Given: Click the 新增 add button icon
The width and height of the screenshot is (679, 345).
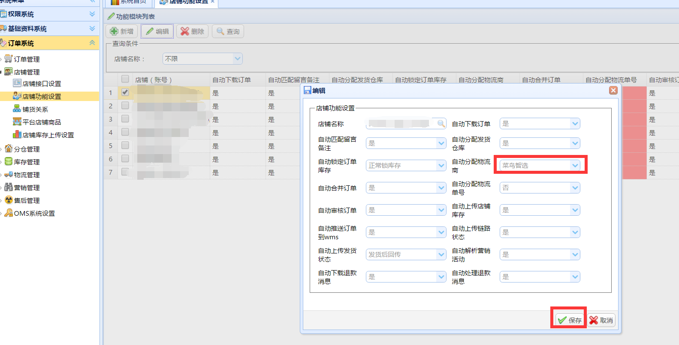Looking at the screenshot, I should [115, 31].
